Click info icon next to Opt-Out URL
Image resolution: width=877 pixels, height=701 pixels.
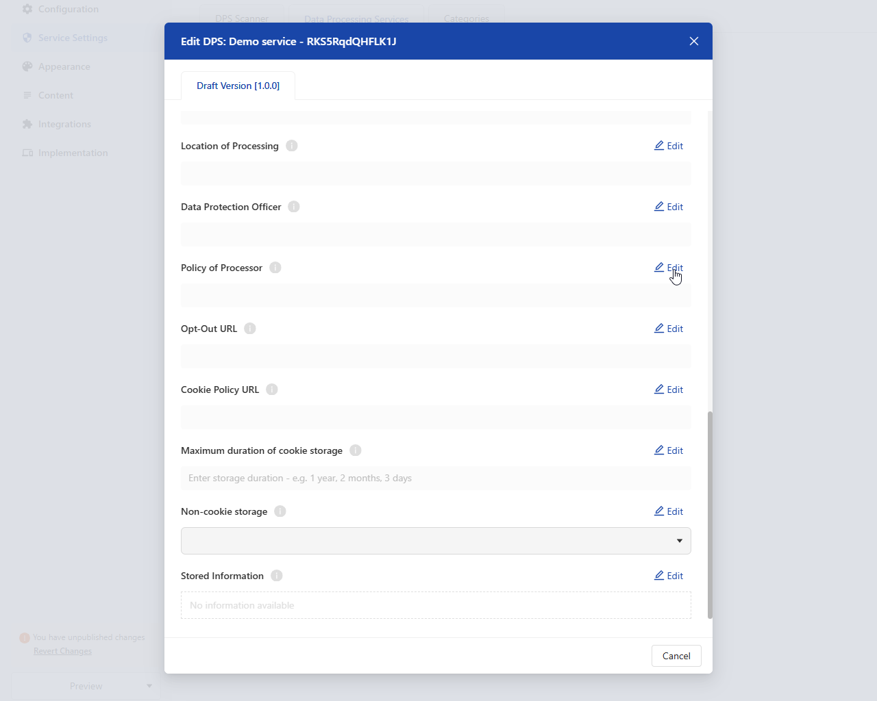pos(250,329)
